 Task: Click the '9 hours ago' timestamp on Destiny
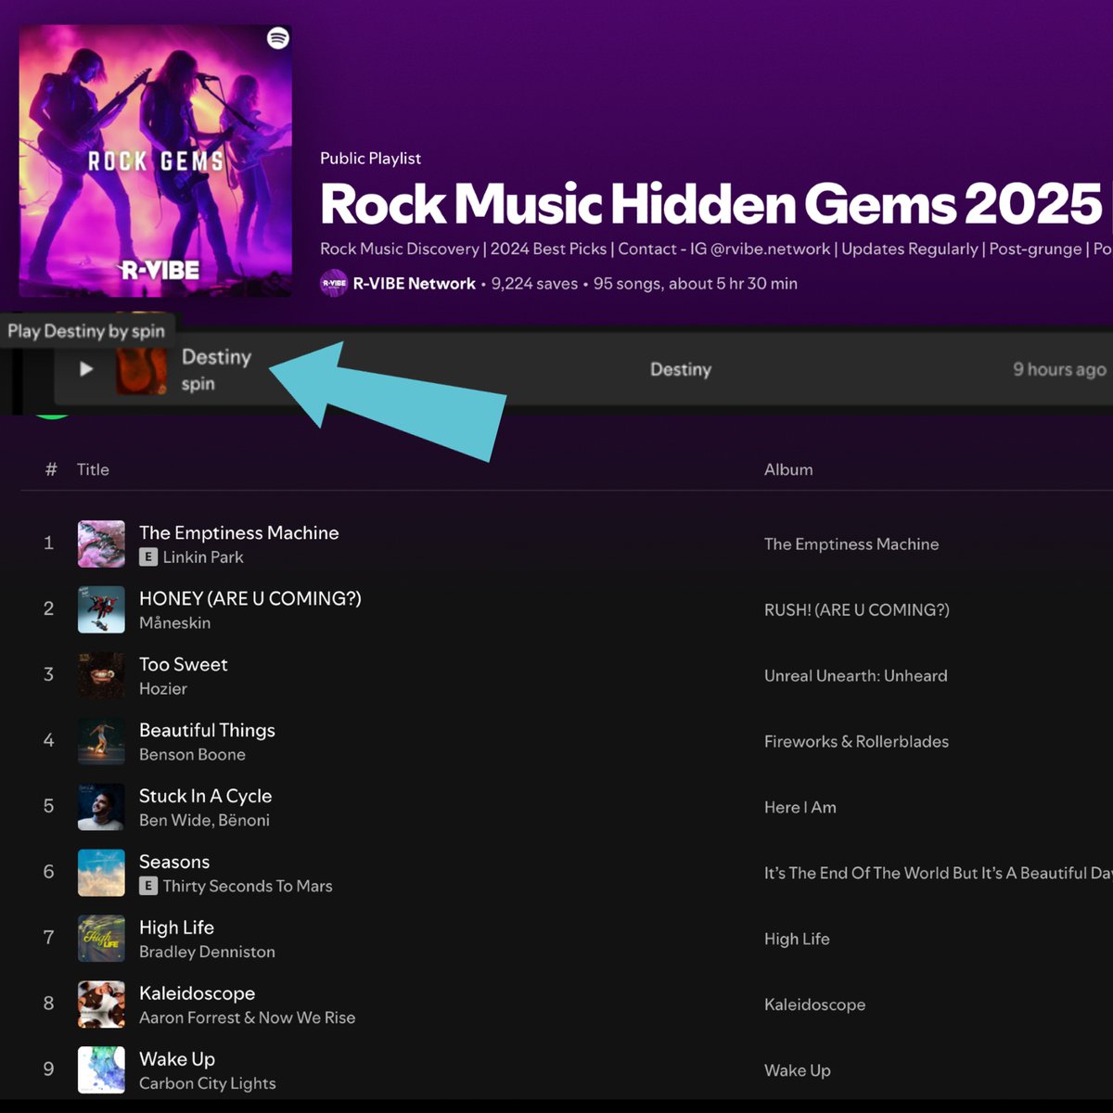pyautogui.click(x=1057, y=369)
